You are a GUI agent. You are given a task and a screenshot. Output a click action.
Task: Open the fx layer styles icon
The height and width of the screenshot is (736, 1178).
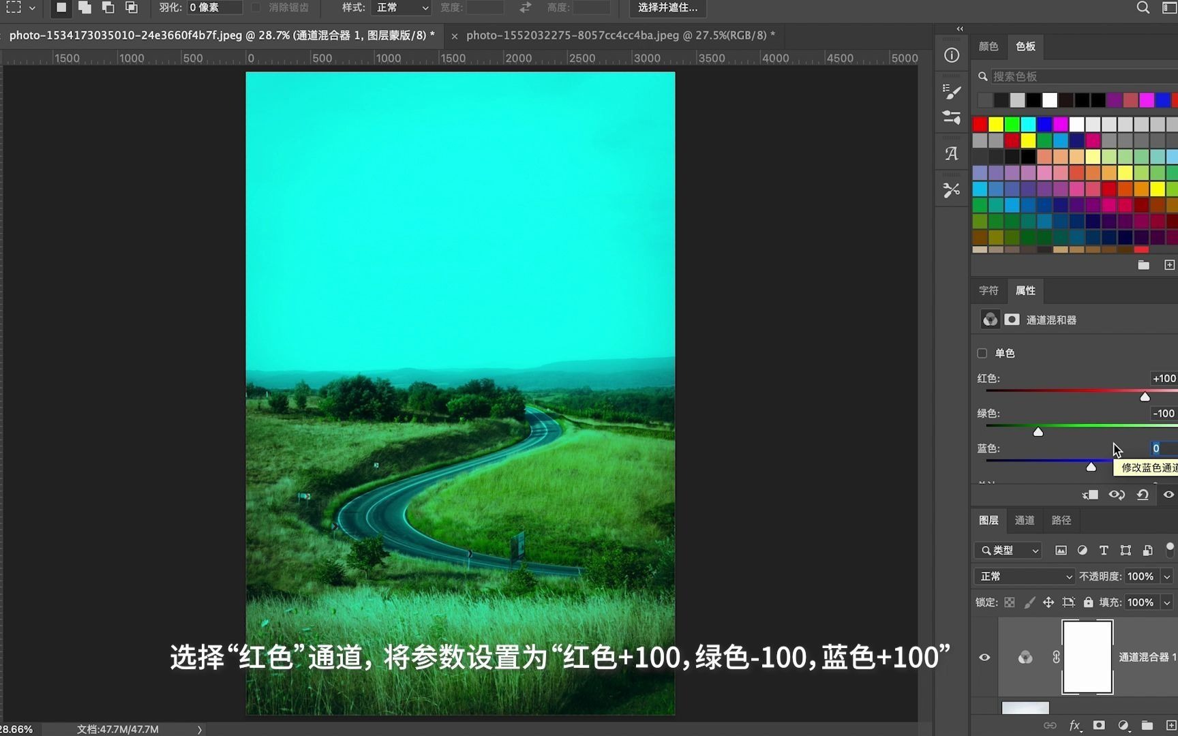(1075, 725)
